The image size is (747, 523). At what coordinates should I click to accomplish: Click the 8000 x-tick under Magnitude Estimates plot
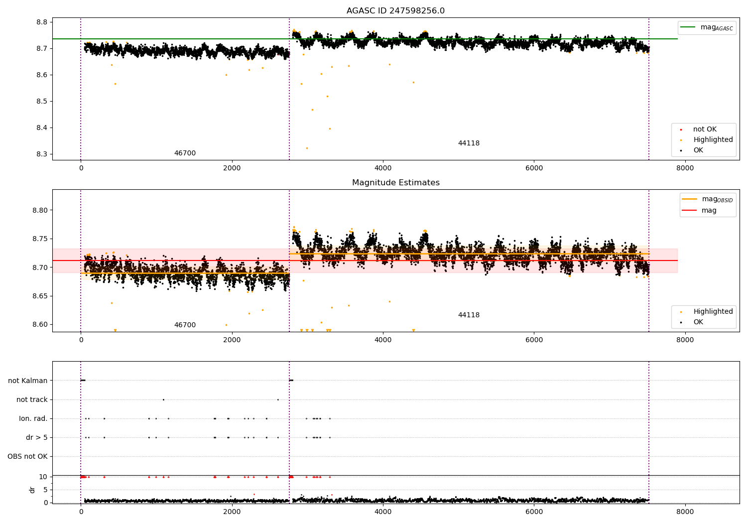click(x=685, y=340)
